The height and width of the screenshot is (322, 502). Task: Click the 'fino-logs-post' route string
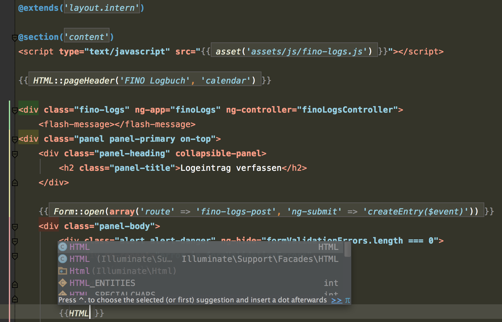coord(236,212)
